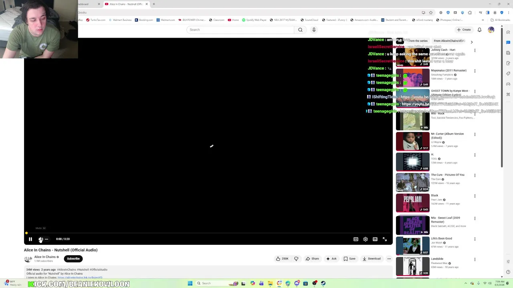Switch to theater mode

(x=375, y=239)
